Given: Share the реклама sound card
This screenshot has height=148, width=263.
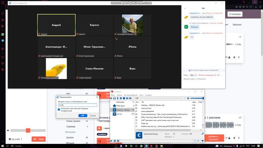Looking at the screenshot, I should pos(234,138).
